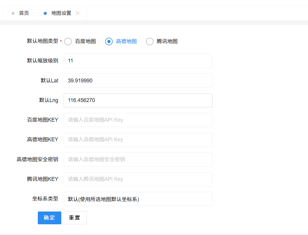Click the 默认地图类型 field label
The width and height of the screenshot is (308, 235).
[x=43, y=41]
